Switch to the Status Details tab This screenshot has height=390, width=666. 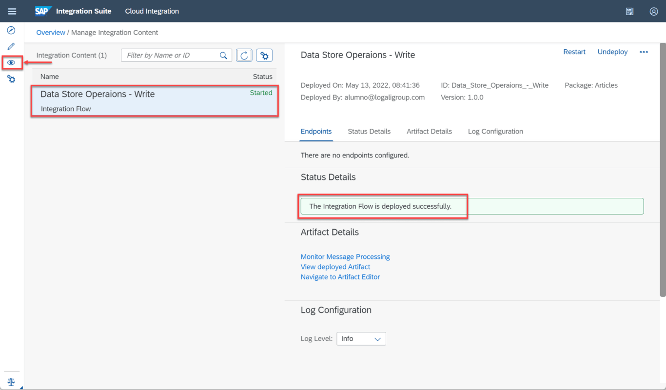point(369,131)
